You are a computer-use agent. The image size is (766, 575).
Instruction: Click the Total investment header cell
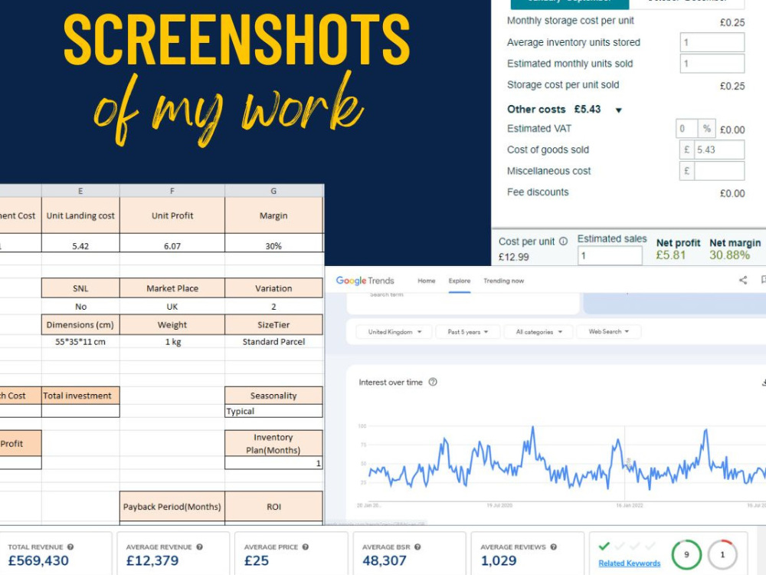pyautogui.click(x=80, y=396)
